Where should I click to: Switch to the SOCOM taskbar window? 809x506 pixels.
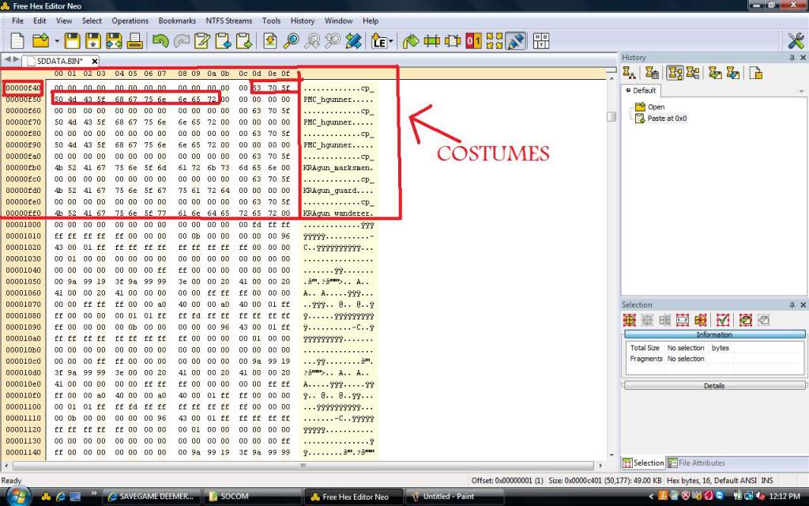click(x=252, y=497)
